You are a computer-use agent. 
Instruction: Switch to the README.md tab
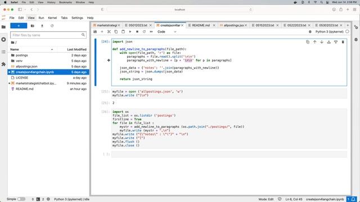(x=201, y=25)
